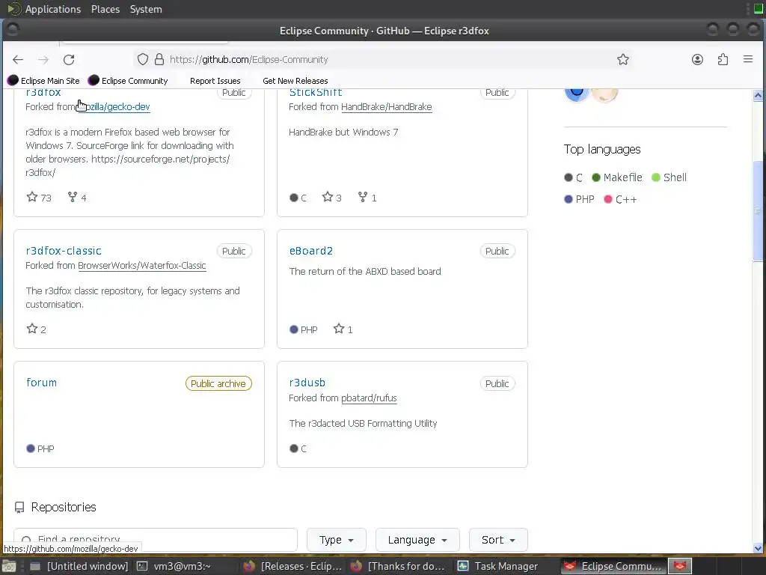Bookmark this page with the star icon

tap(623, 60)
